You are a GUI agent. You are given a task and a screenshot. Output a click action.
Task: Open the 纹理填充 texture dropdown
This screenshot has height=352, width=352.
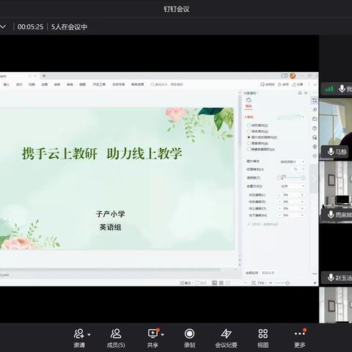click(x=298, y=169)
